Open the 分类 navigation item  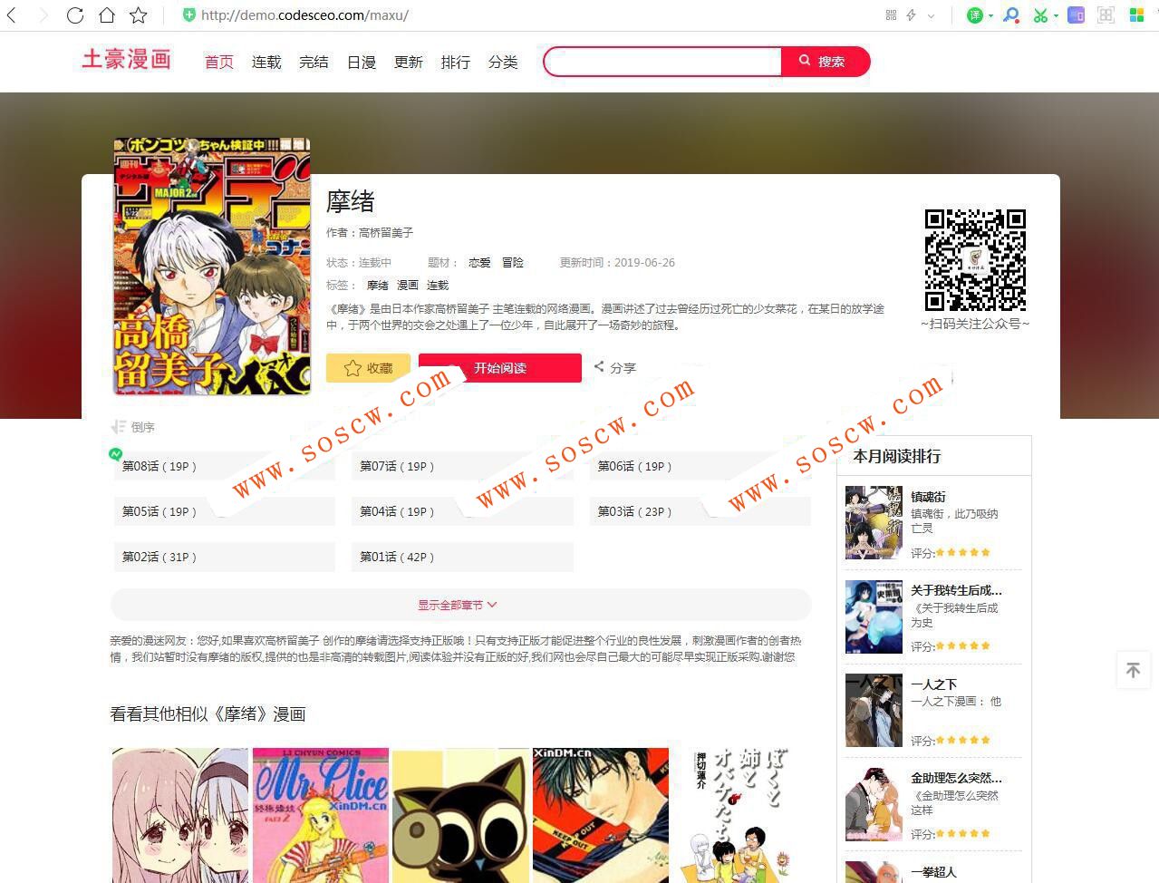pos(503,62)
